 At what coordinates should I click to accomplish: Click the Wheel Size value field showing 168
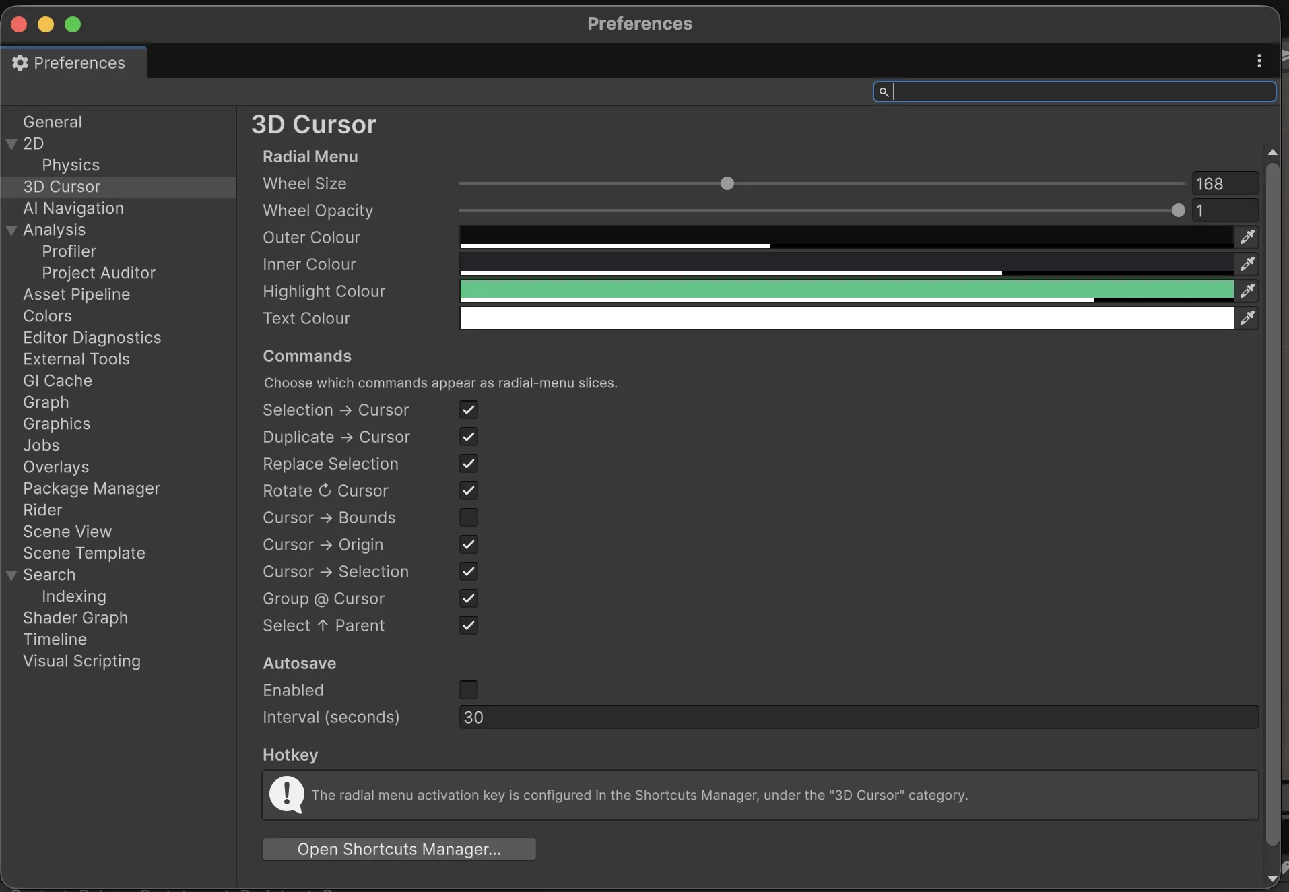coord(1224,183)
